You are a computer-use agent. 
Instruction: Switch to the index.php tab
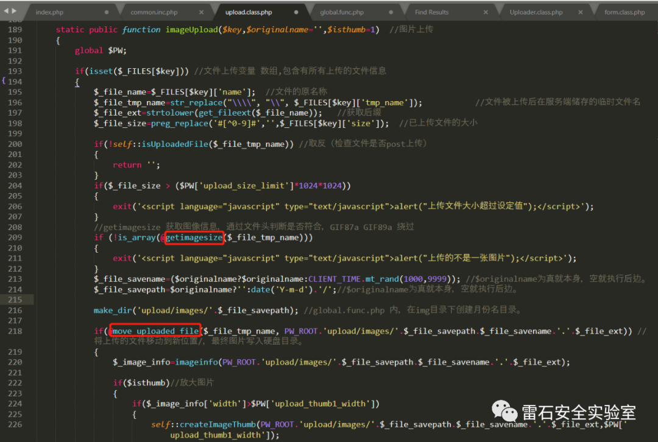point(49,12)
